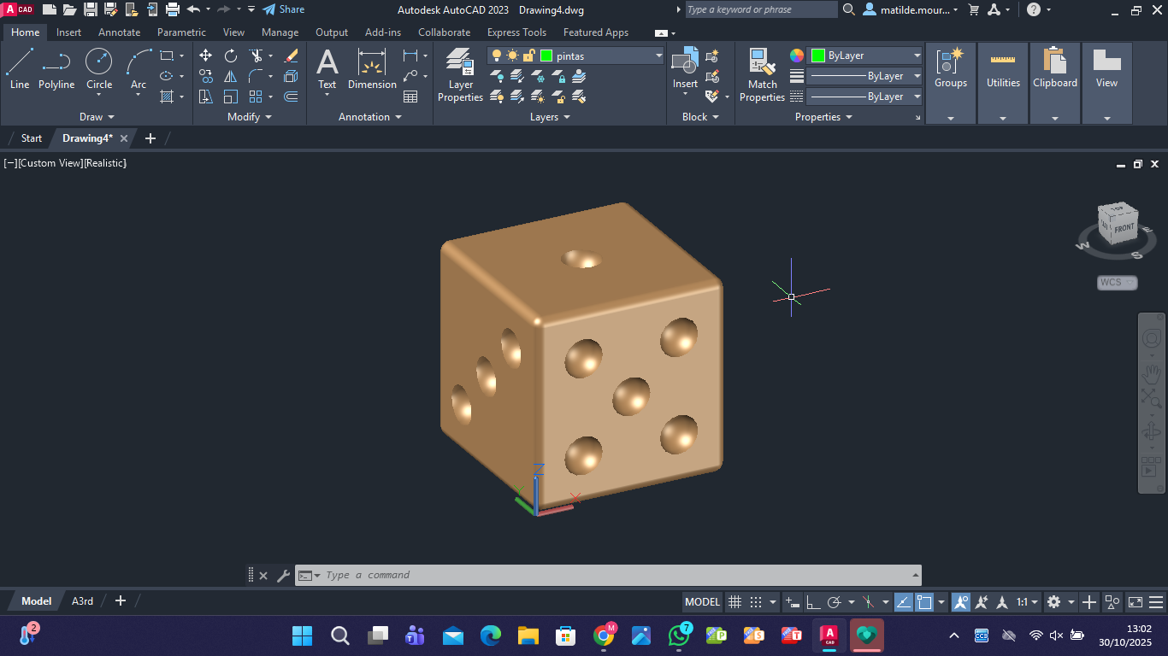Click the Match Properties tool
The width and height of the screenshot is (1168, 656).
coord(762,75)
